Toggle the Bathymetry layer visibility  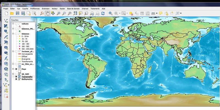point(16,79)
